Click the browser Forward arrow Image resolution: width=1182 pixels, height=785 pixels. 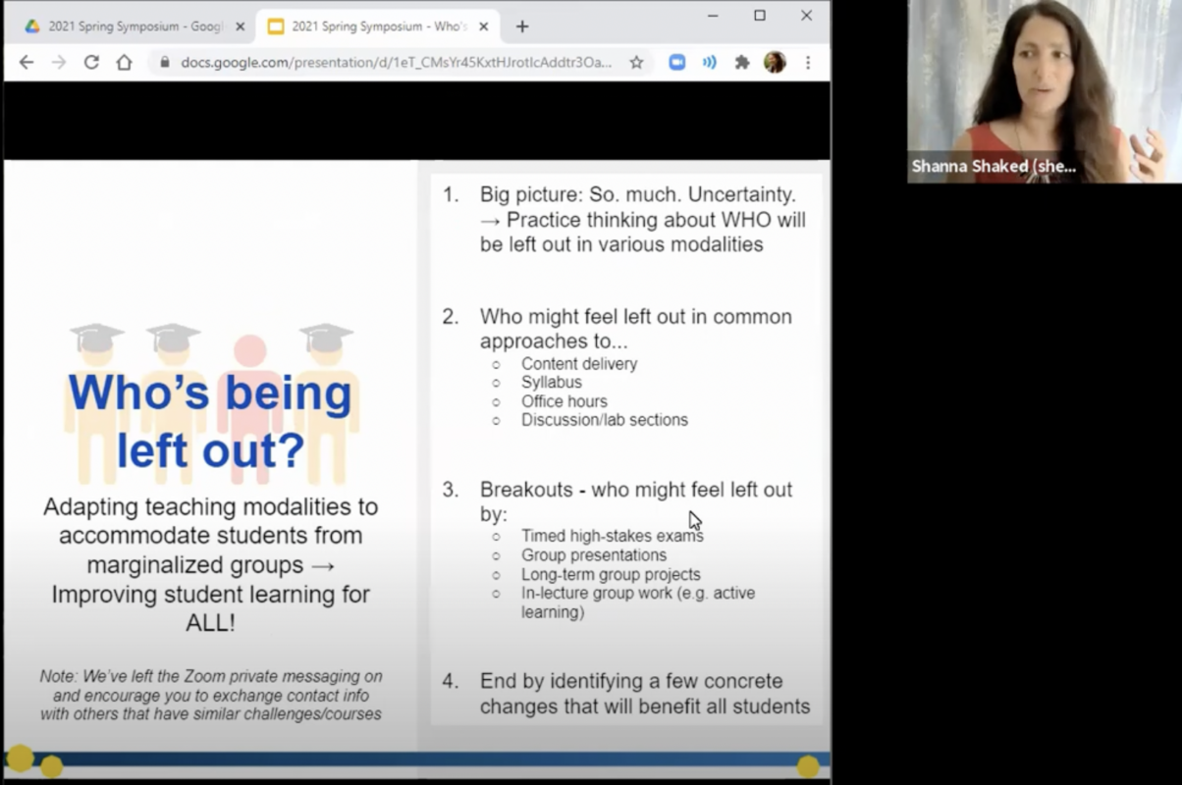(x=58, y=63)
